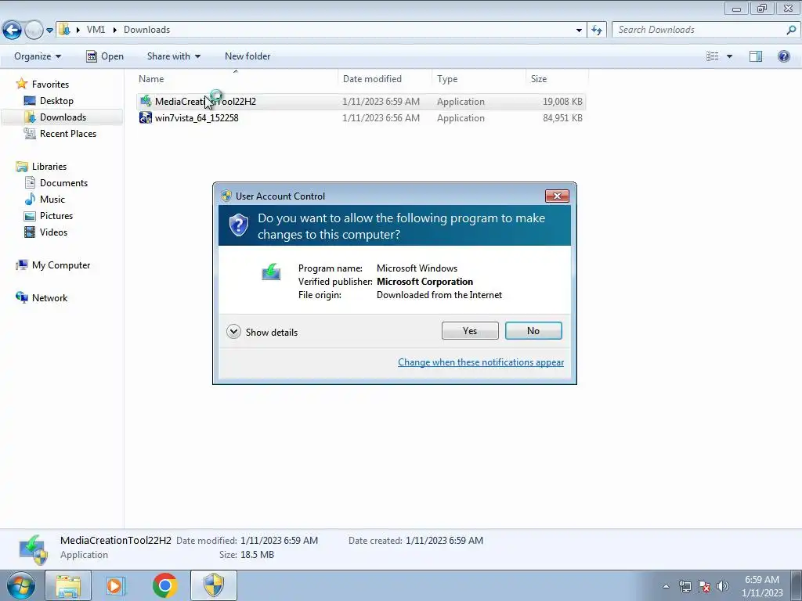Click the 19,008 KB size cell

tap(562, 102)
